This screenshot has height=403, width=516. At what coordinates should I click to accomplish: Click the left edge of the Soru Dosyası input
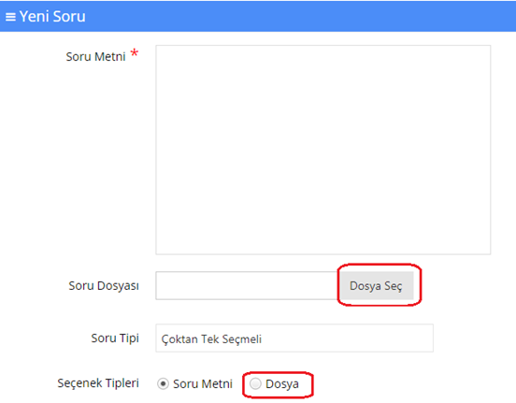[161, 285]
